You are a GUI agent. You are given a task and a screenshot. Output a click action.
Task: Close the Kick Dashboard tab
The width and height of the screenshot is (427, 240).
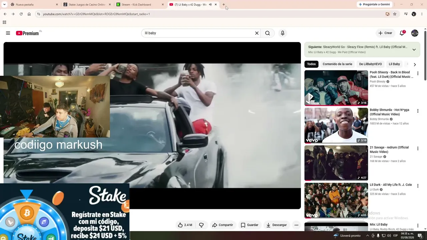[163, 5]
